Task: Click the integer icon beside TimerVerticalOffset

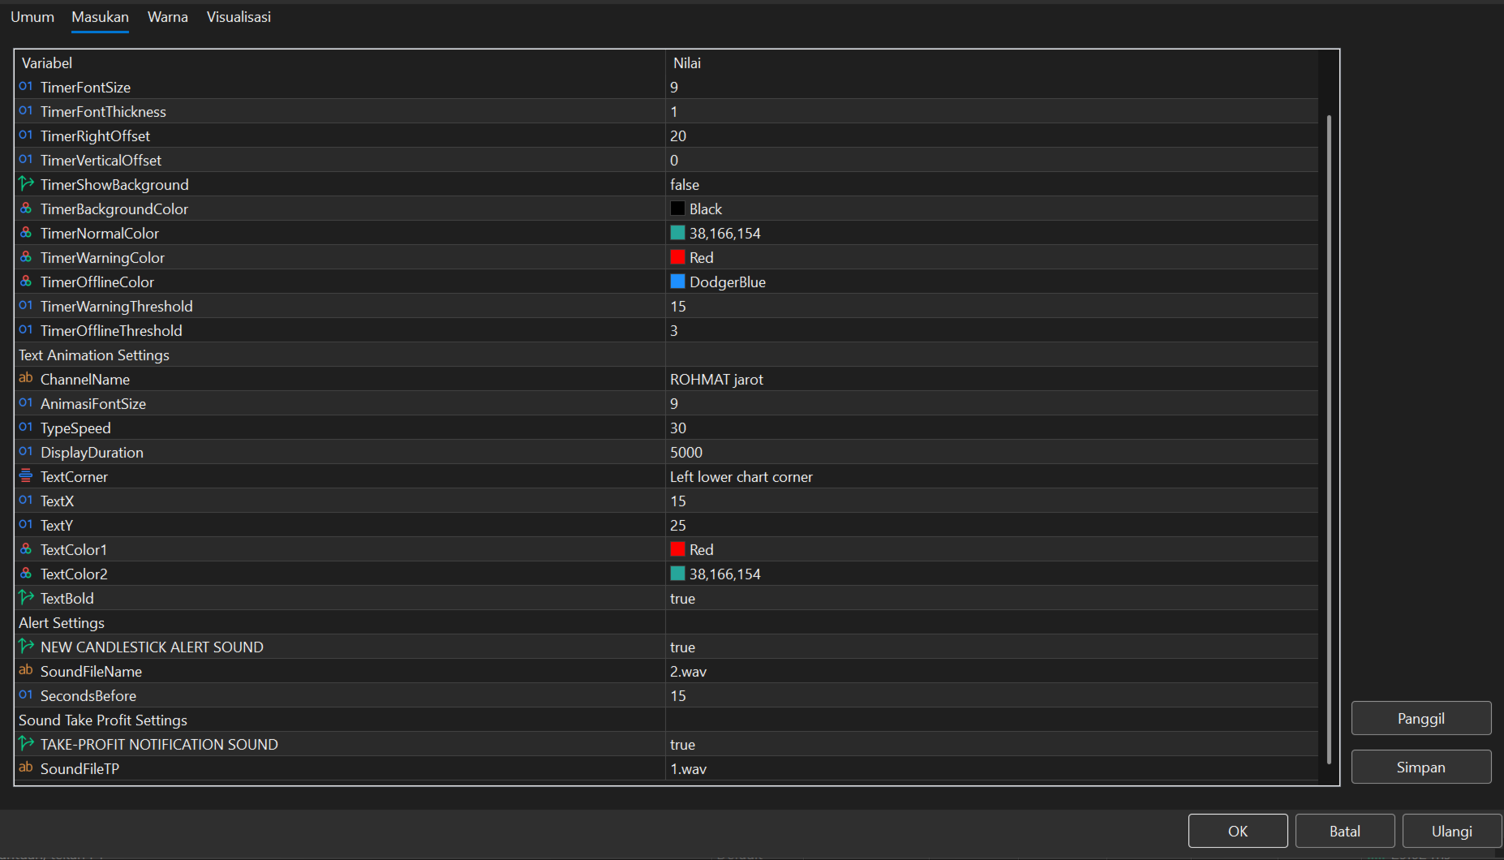Action: (x=26, y=160)
